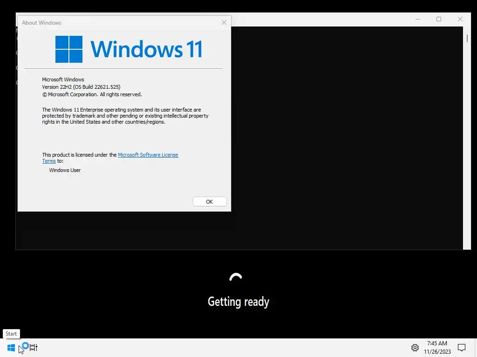This screenshot has height=357, width=477.
Task: Click the 'Windows 11 Enterprise operating system' paragraph
Action: click(125, 116)
